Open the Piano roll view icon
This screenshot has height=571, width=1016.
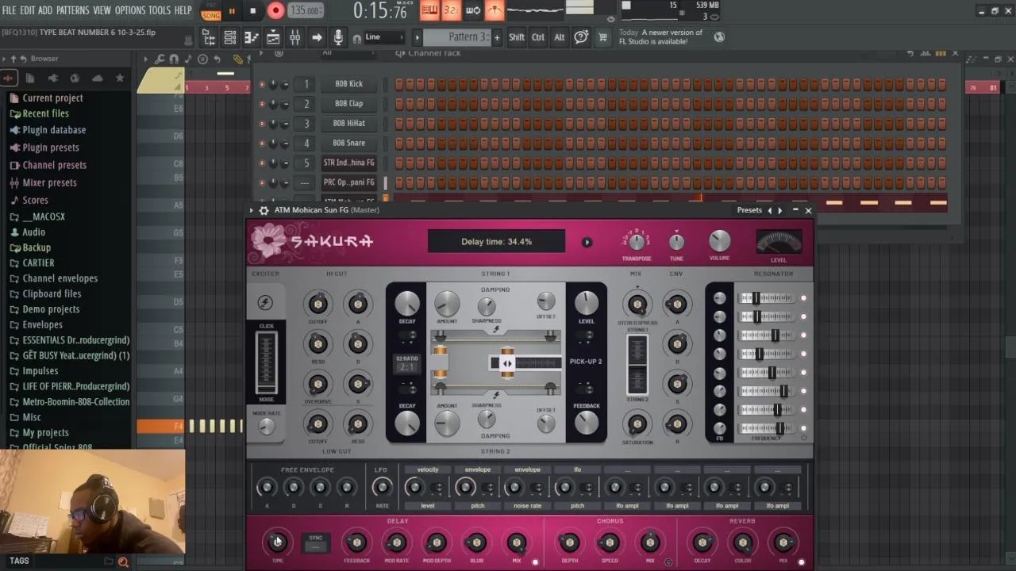251,37
